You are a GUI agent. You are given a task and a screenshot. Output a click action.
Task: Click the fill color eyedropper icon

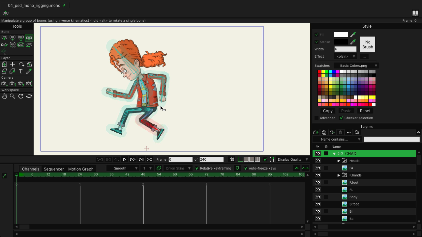pyautogui.click(x=353, y=35)
